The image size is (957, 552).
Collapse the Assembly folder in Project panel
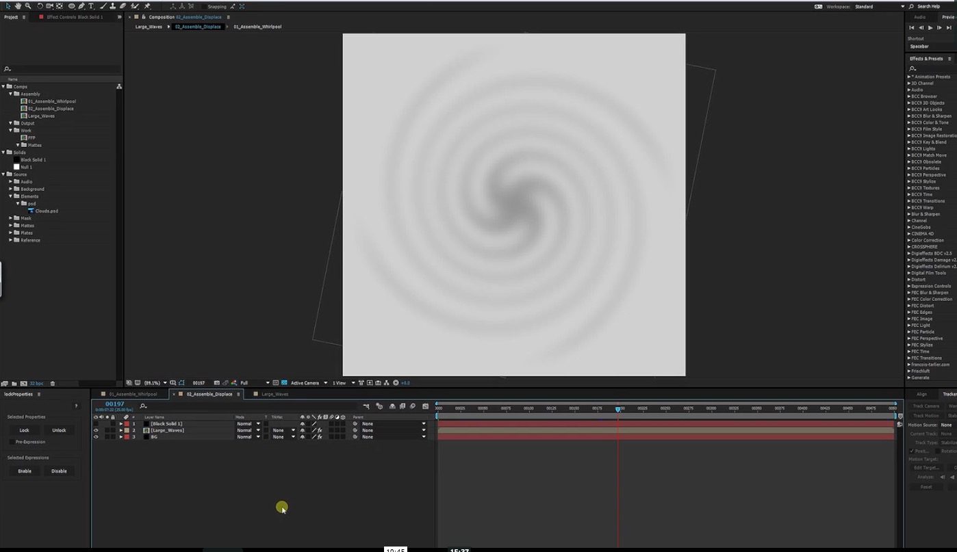(x=11, y=94)
